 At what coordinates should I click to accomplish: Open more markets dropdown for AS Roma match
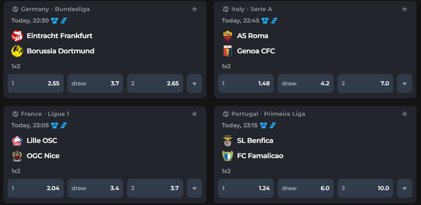point(405,83)
